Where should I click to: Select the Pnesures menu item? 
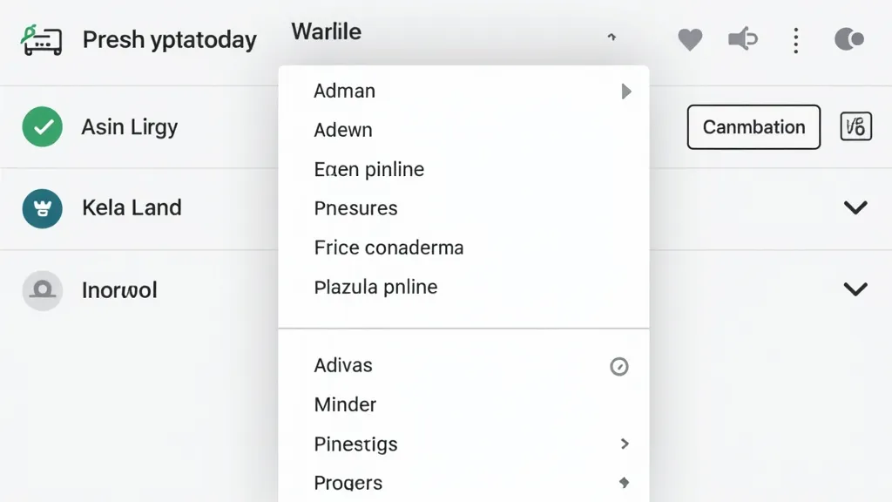pyautogui.click(x=355, y=208)
